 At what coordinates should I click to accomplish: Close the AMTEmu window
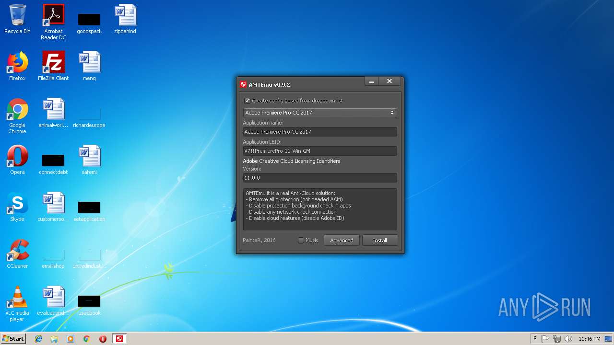tap(390, 82)
